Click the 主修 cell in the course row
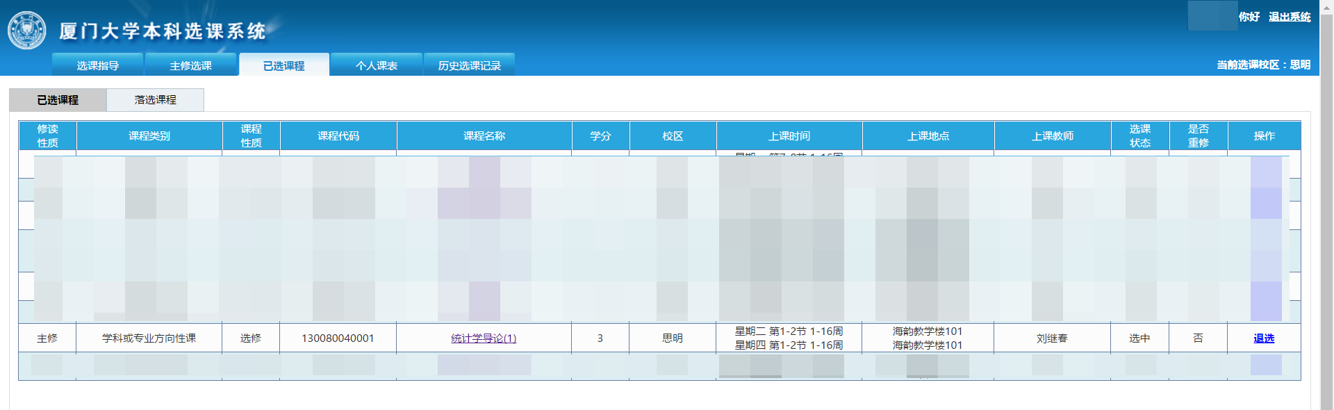The height and width of the screenshot is (410, 1334). 47,338
